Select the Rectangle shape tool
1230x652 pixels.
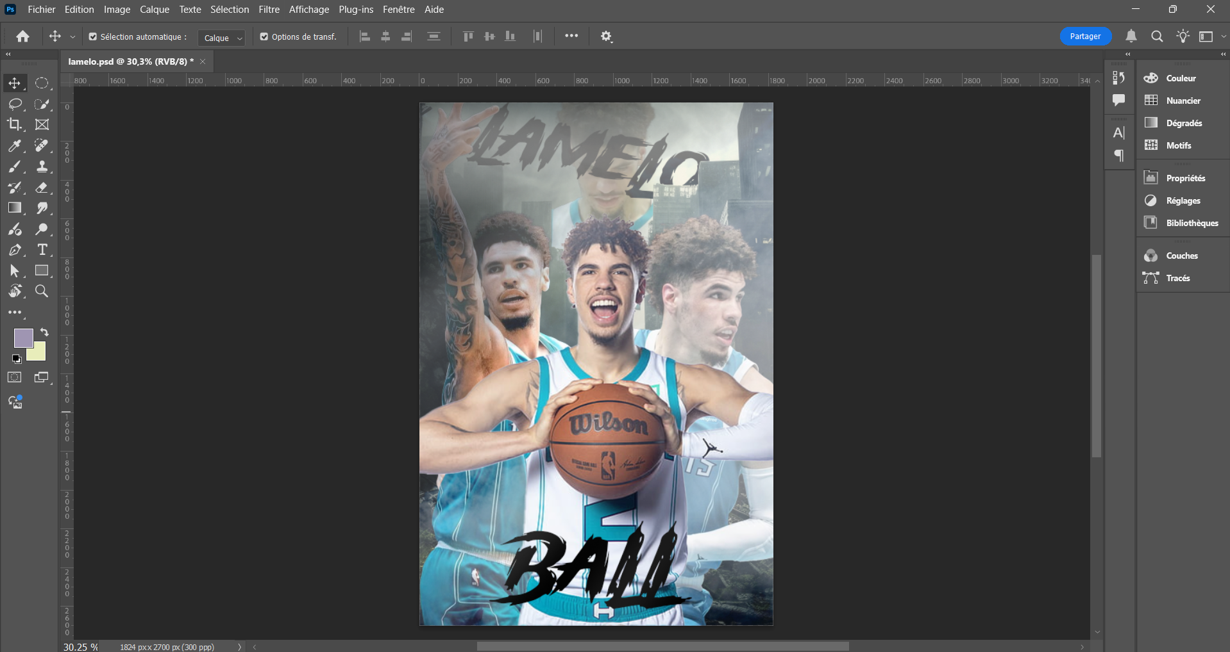(x=42, y=271)
